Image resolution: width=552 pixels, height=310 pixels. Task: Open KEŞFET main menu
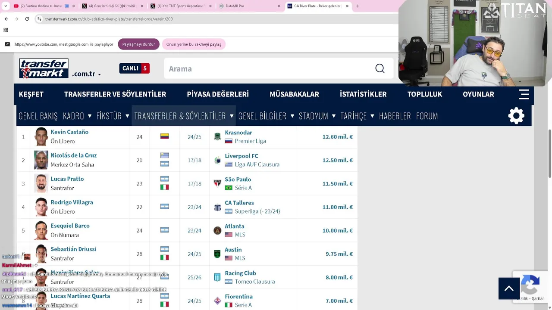31,94
